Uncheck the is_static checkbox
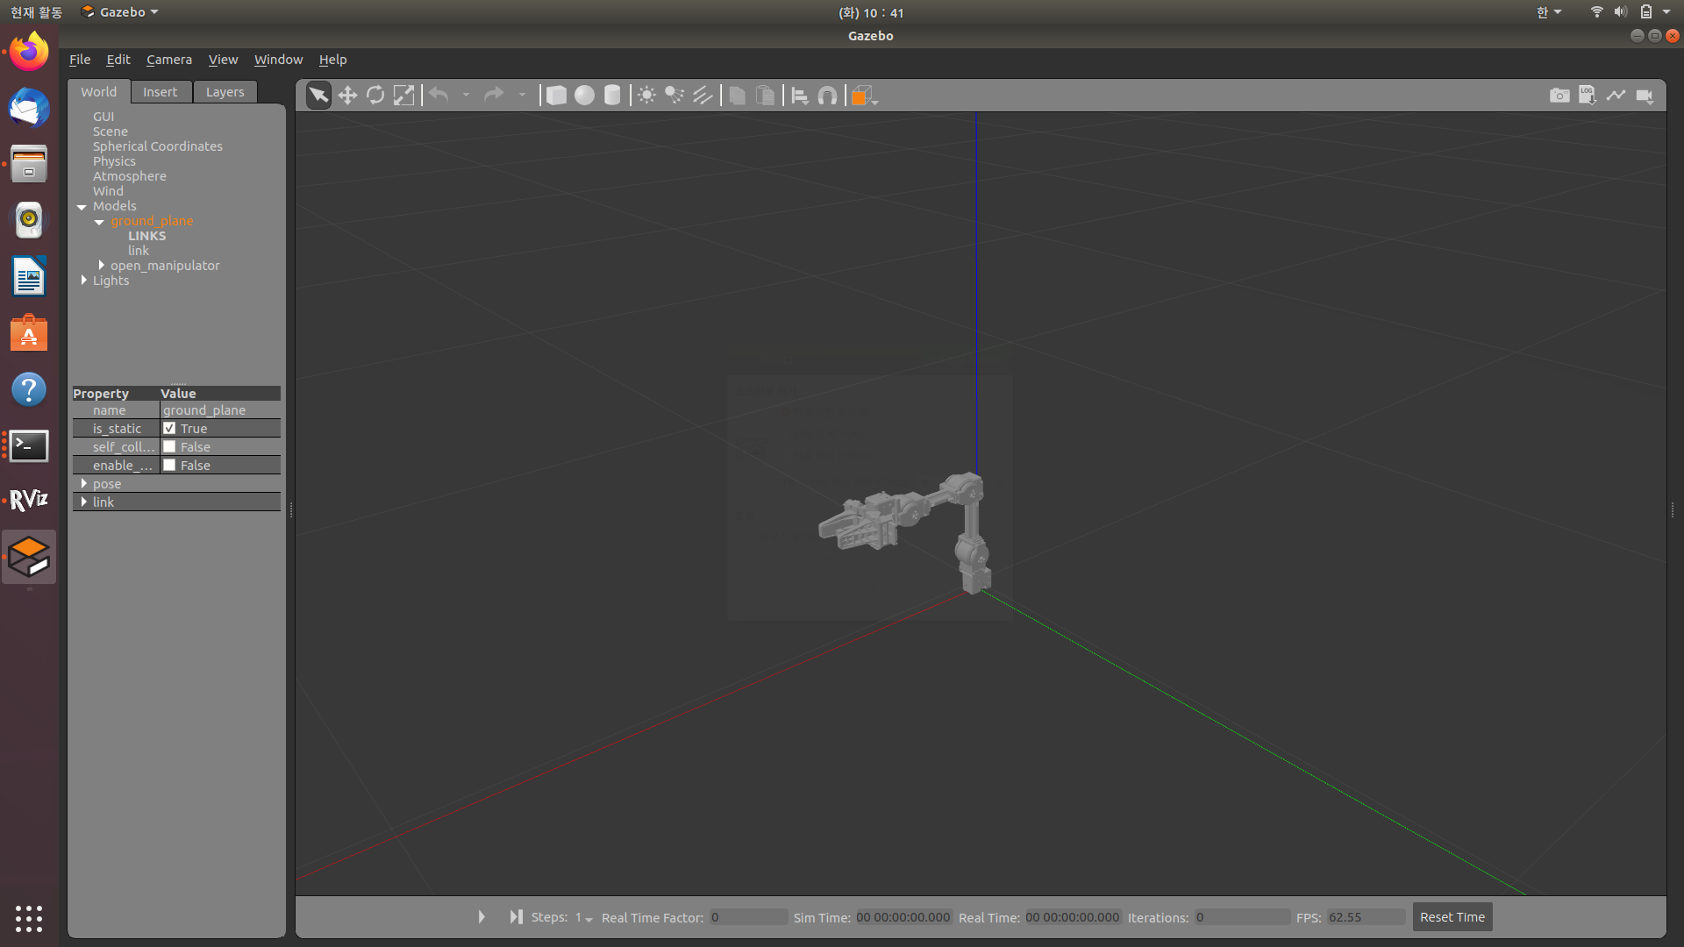The width and height of the screenshot is (1684, 947). point(169,429)
